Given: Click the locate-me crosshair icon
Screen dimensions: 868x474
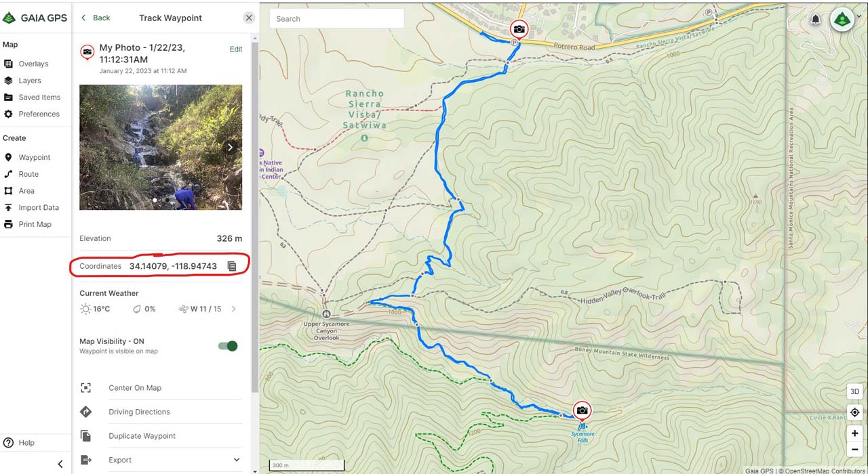Looking at the screenshot, I should [x=854, y=412].
